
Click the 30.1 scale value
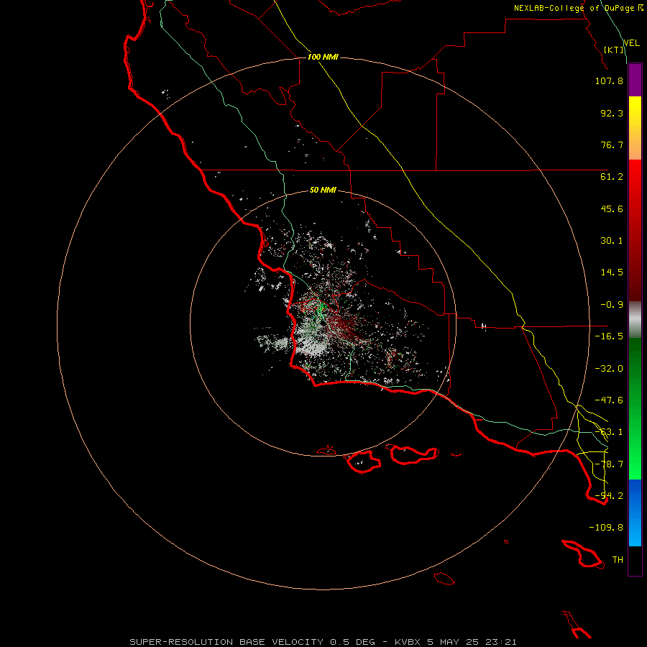[x=612, y=241]
